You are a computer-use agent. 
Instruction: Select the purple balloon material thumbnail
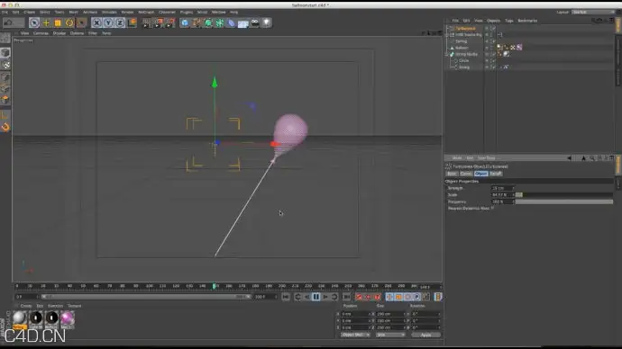click(x=67, y=319)
